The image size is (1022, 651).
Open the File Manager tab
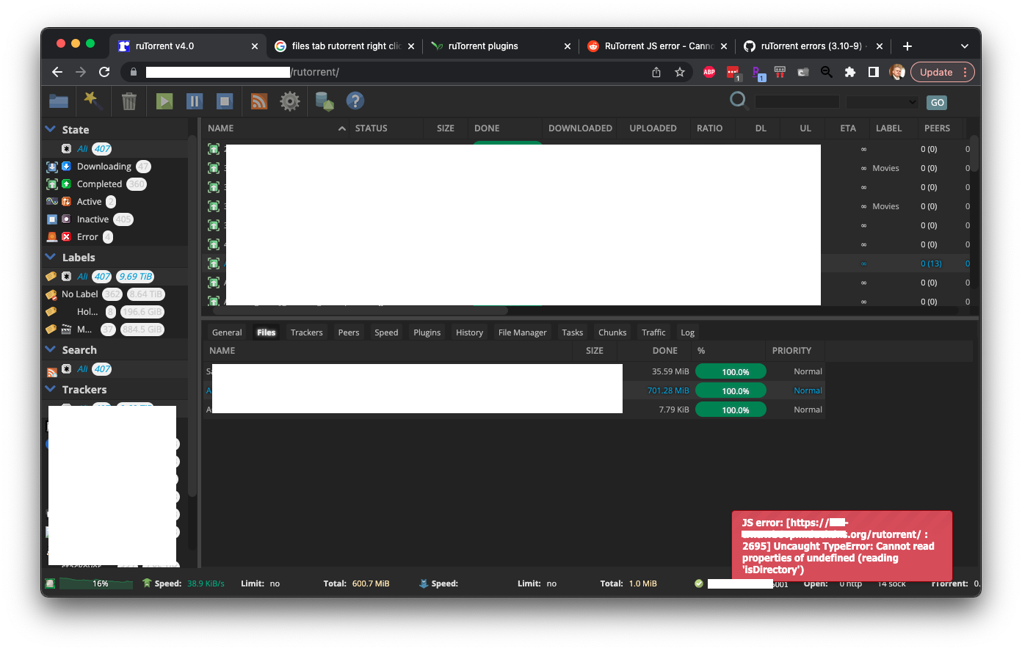coord(522,332)
